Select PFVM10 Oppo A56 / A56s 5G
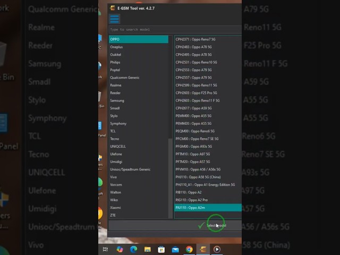The width and height of the screenshot is (340, 255). [208, 169]
